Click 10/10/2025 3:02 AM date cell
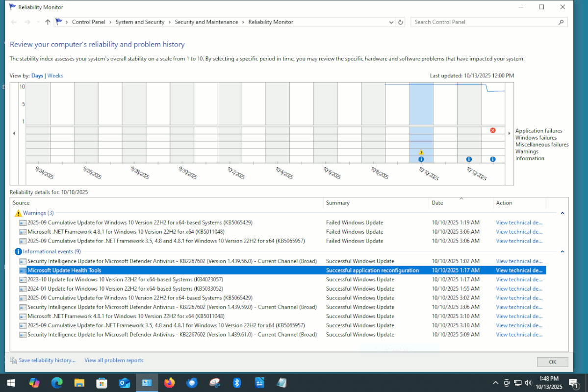This screenshot has height=392, width=588. [456, 298]
